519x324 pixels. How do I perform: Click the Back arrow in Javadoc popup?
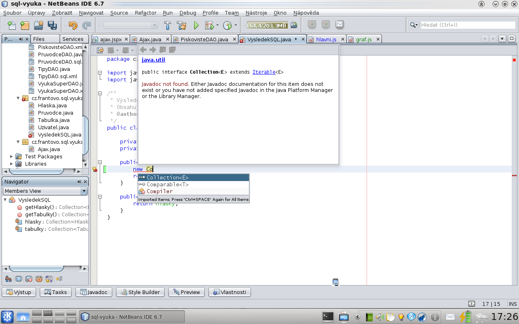[x=144, y=50]
